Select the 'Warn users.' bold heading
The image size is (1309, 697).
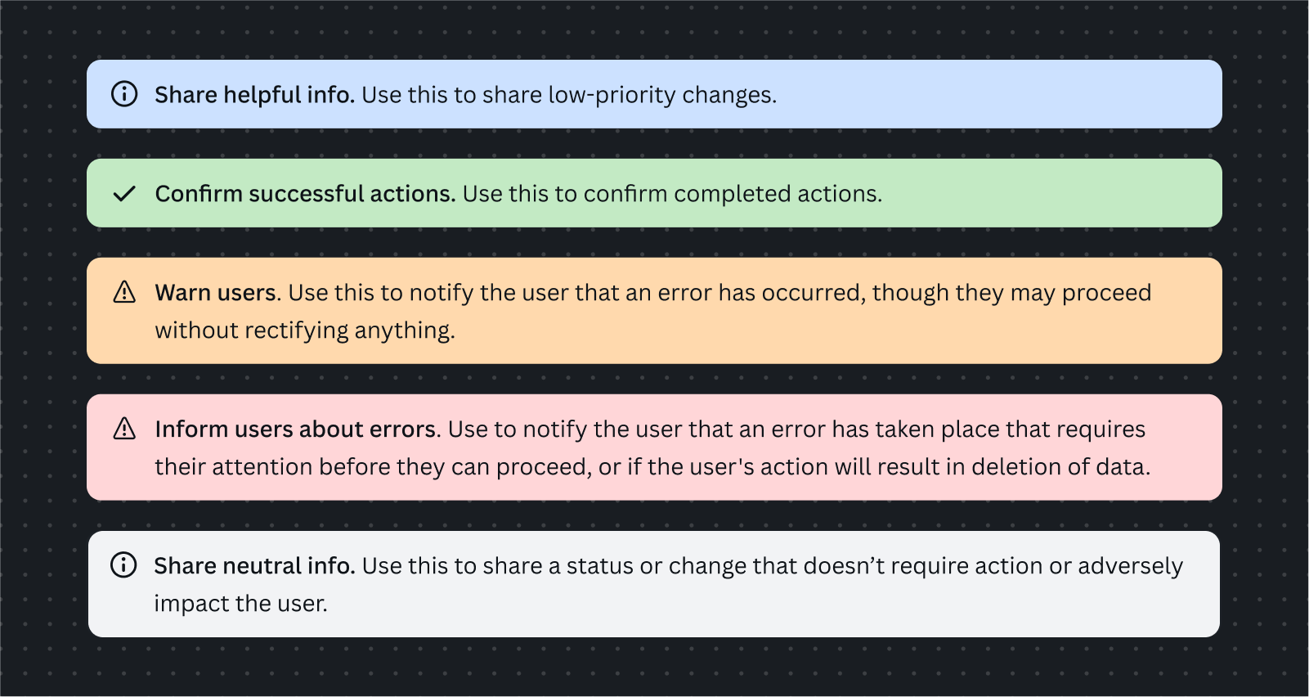[x=217, y=293]
